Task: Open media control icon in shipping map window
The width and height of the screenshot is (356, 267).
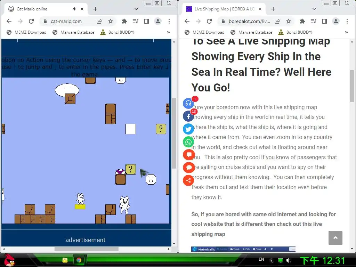Action: coord(313,21)
